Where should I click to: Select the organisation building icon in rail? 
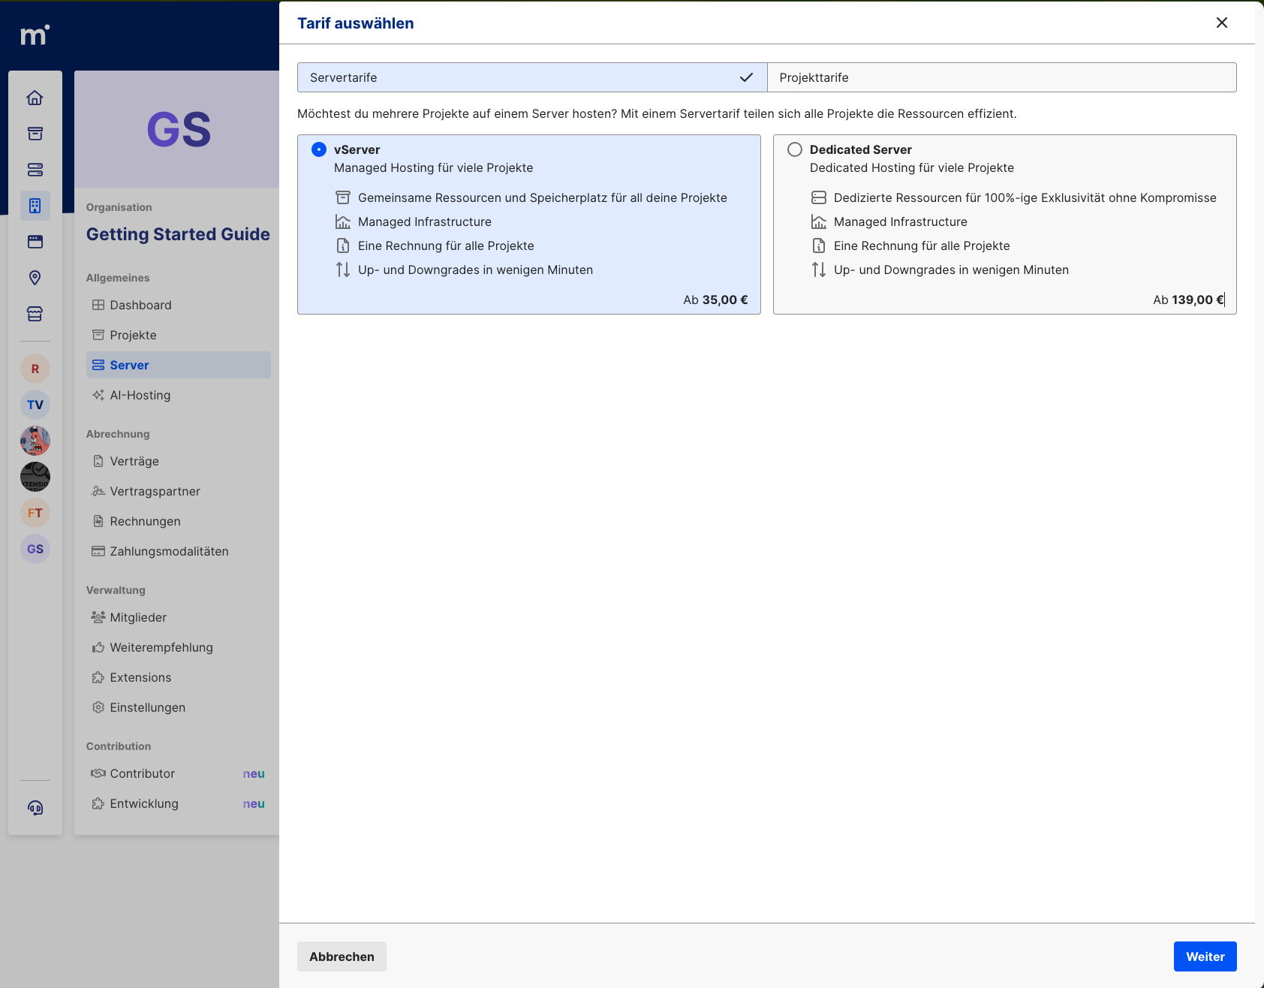click(x=35, y=206)
